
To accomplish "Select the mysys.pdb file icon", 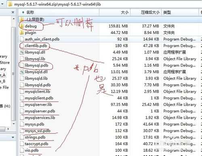I will point(22,124).
